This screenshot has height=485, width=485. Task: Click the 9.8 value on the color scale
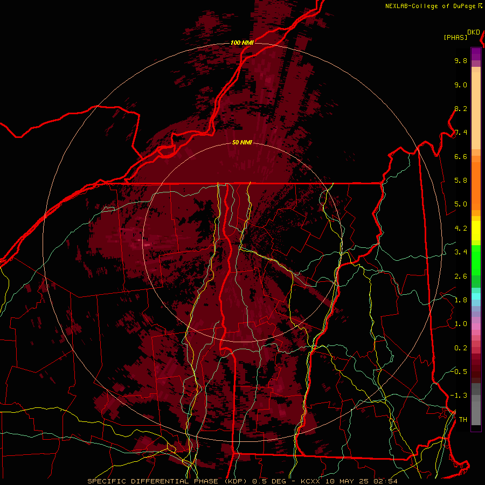tap(461, 60)
